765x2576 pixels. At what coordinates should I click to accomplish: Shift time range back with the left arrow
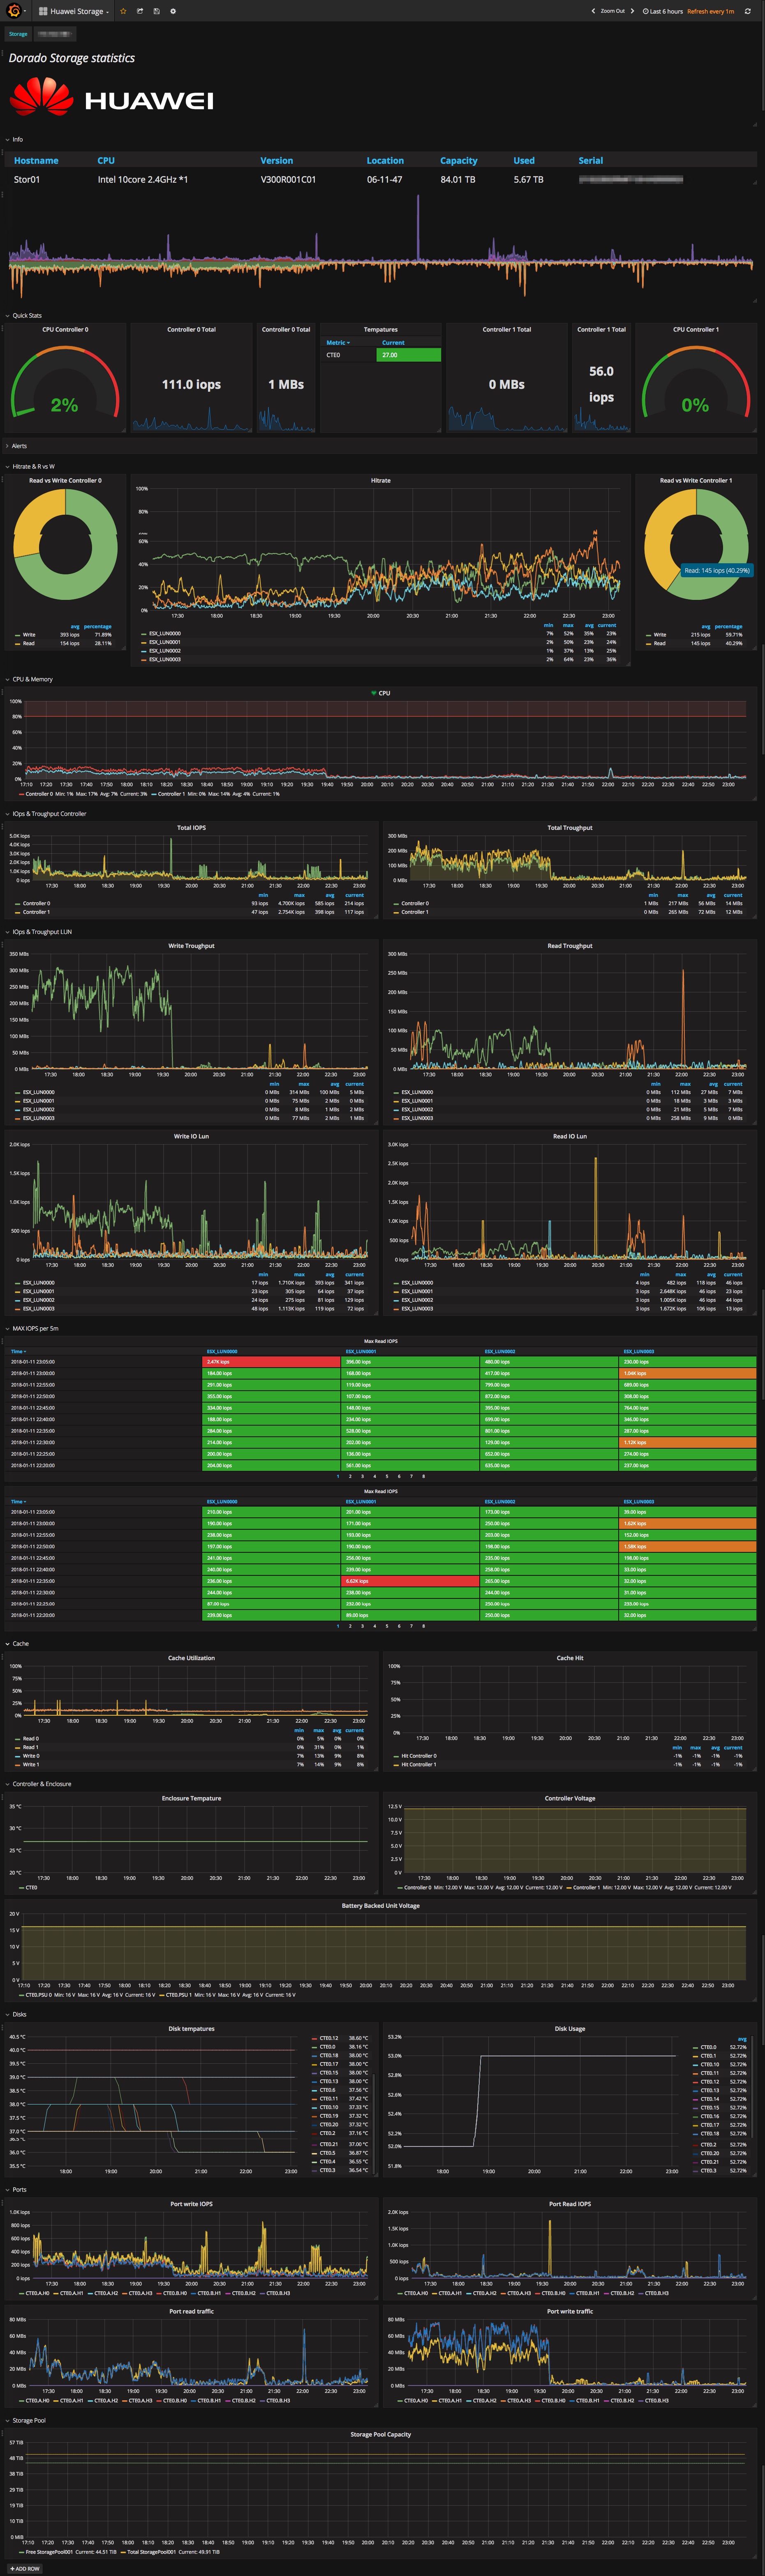pyautogui.click(x=592, y=11)
